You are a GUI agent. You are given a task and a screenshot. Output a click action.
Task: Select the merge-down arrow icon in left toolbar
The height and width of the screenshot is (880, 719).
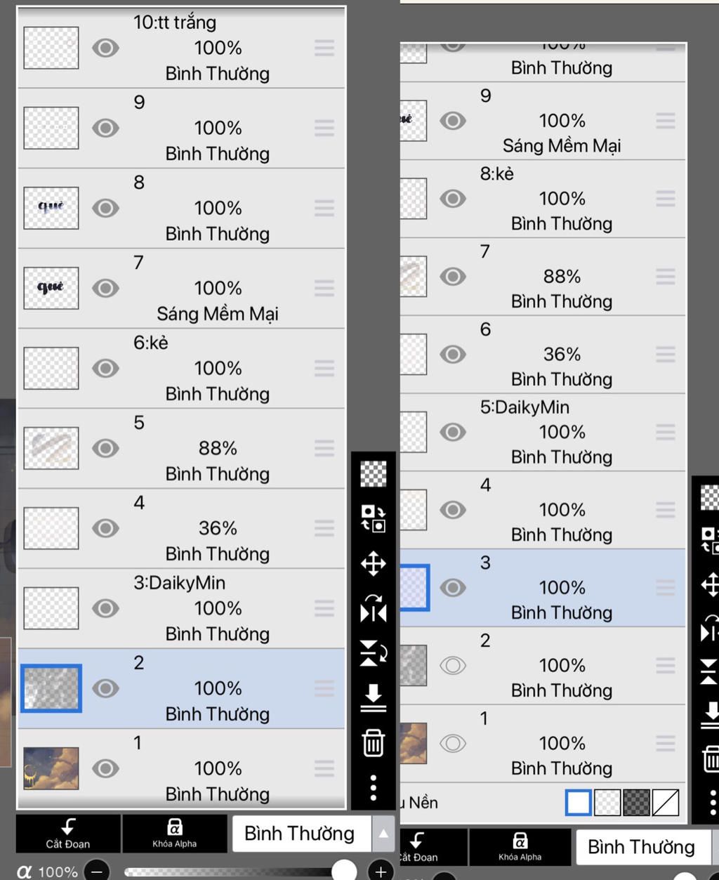(x=373, y=697)
